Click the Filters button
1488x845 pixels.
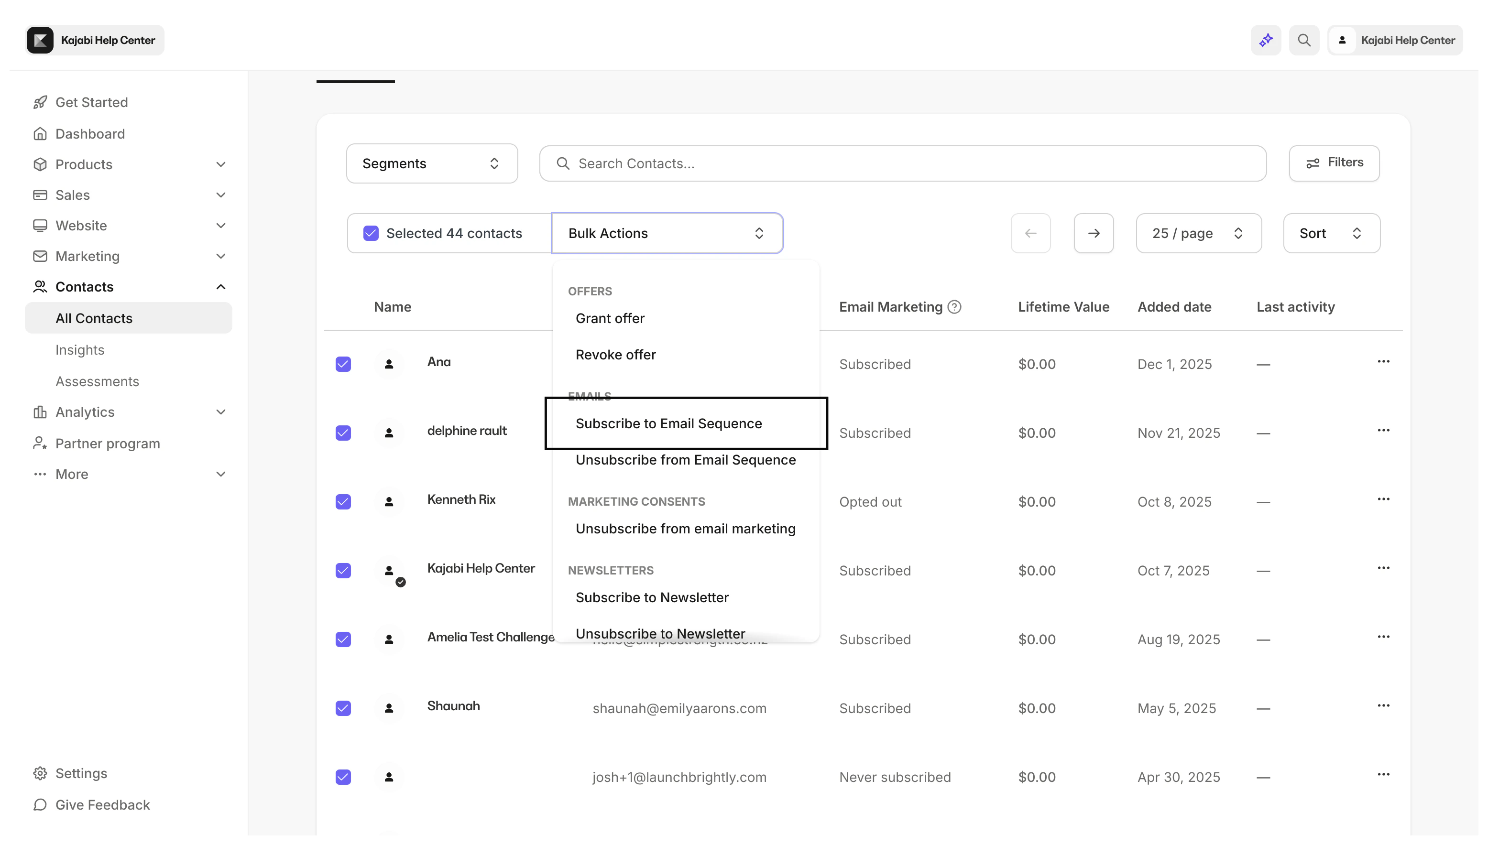[1334, 163]
